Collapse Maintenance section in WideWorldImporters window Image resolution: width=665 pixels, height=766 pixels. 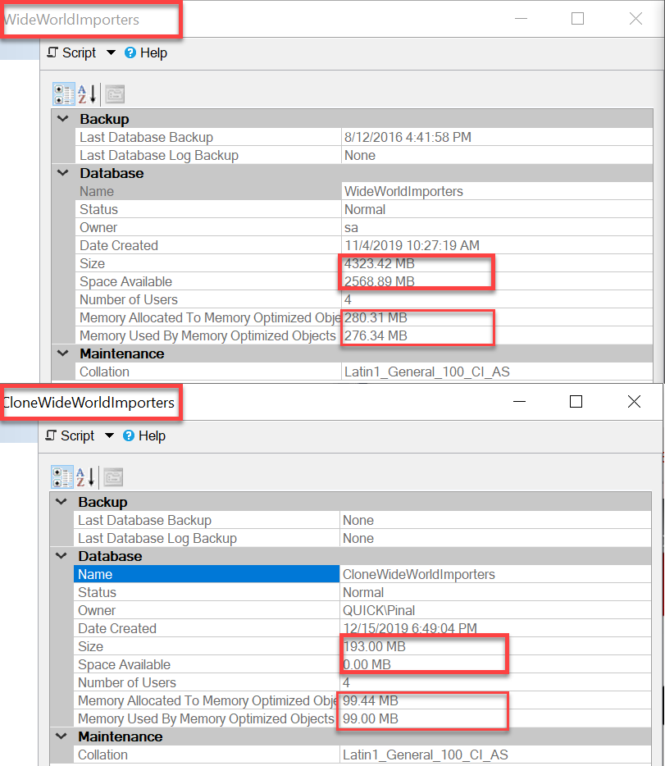[x=63, y=353]
